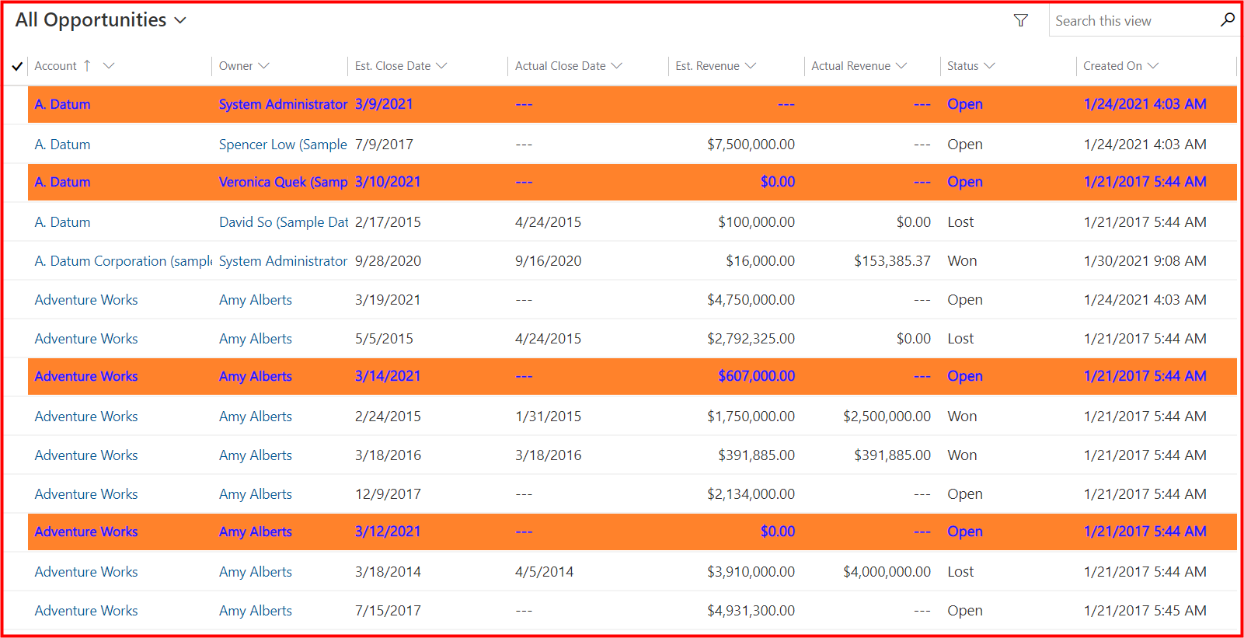The width and height of the screenshot is (1244, 638).
Task: Select the 3/10/2021 est. close date cell
Action: pyautogui.click(x=388, y=182)
